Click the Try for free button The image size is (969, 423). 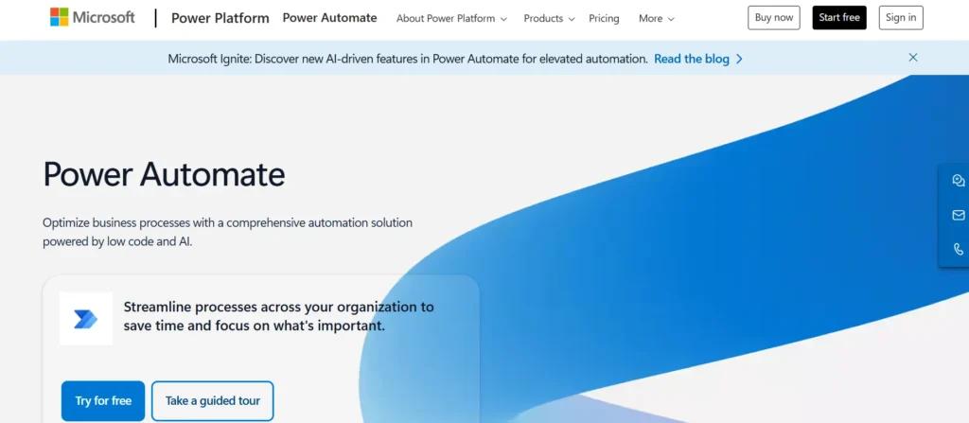click(x=103, y=400)
